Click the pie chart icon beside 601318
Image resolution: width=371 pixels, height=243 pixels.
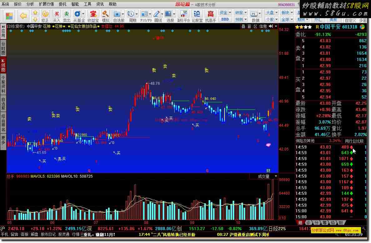[x=362, y=27]
